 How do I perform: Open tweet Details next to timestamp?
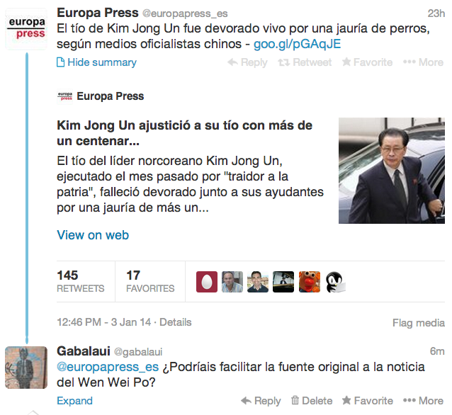click(x=176, y=322)
